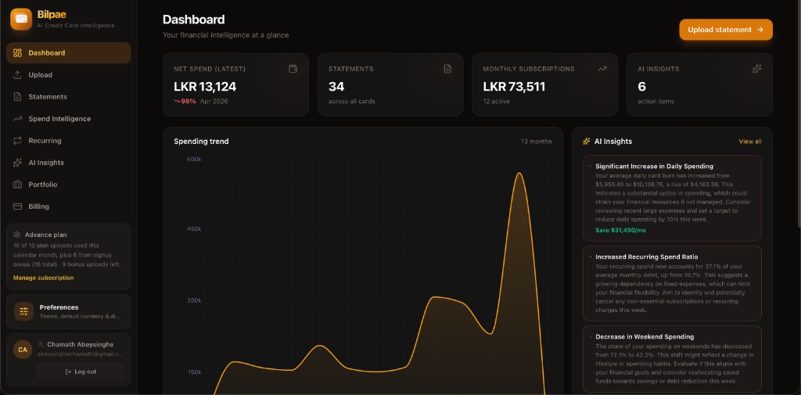Image resolution: width=801 pixels, height=395 pixels.
Task: Go to the Upload page
Action: click(69, 75)
